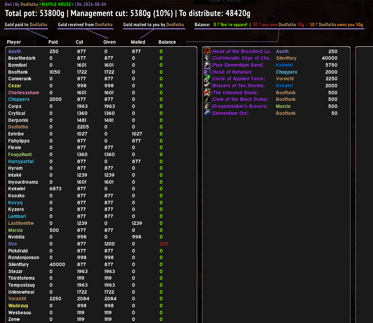This screenshot has width=373, height=323.
Task: Click Ovo's Given amount of 1200
Action: pos(109,244)
